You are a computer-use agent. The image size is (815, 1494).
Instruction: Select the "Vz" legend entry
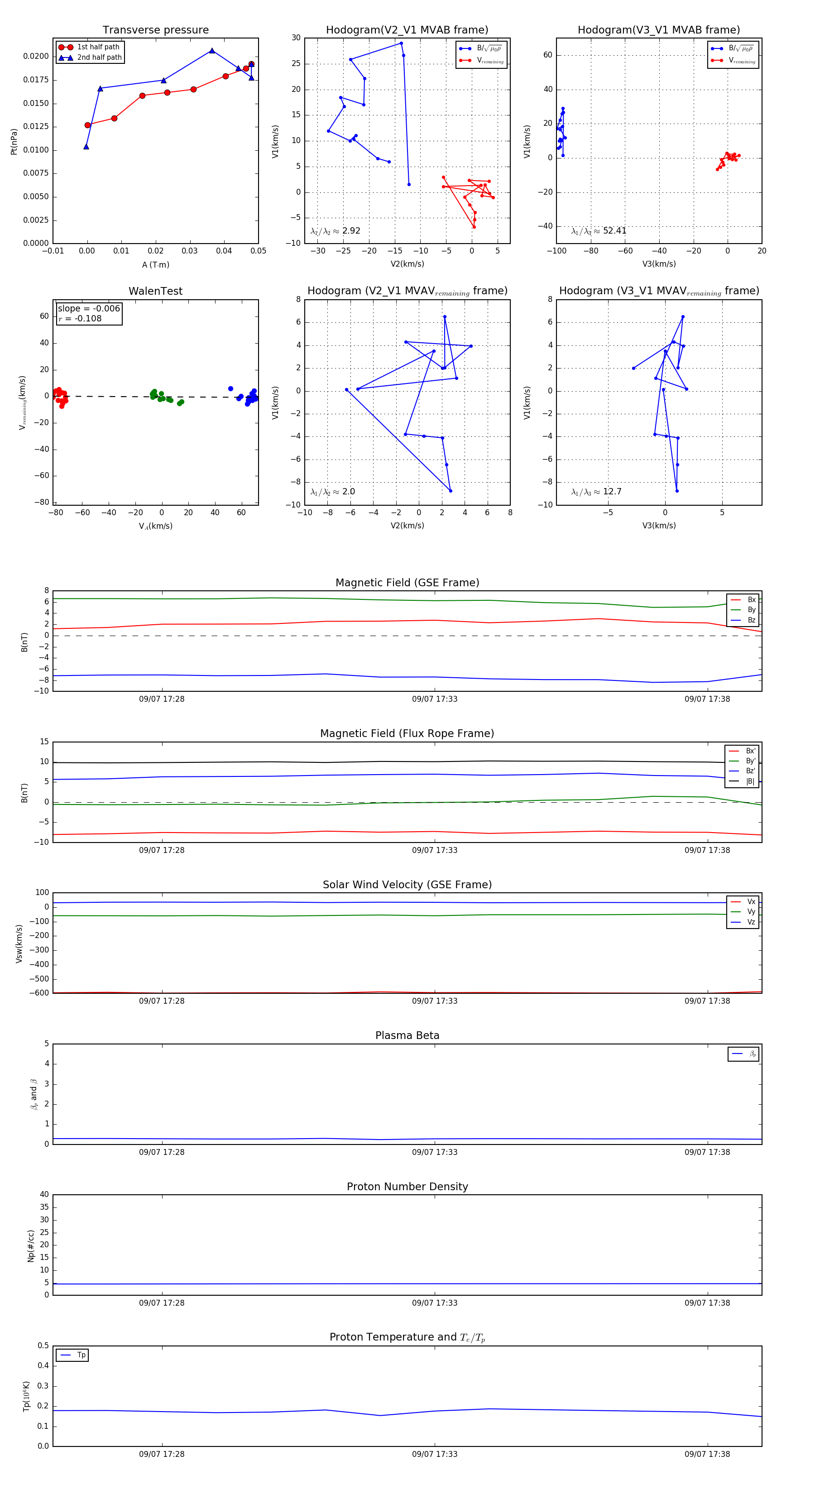click(x=743, y=922)
